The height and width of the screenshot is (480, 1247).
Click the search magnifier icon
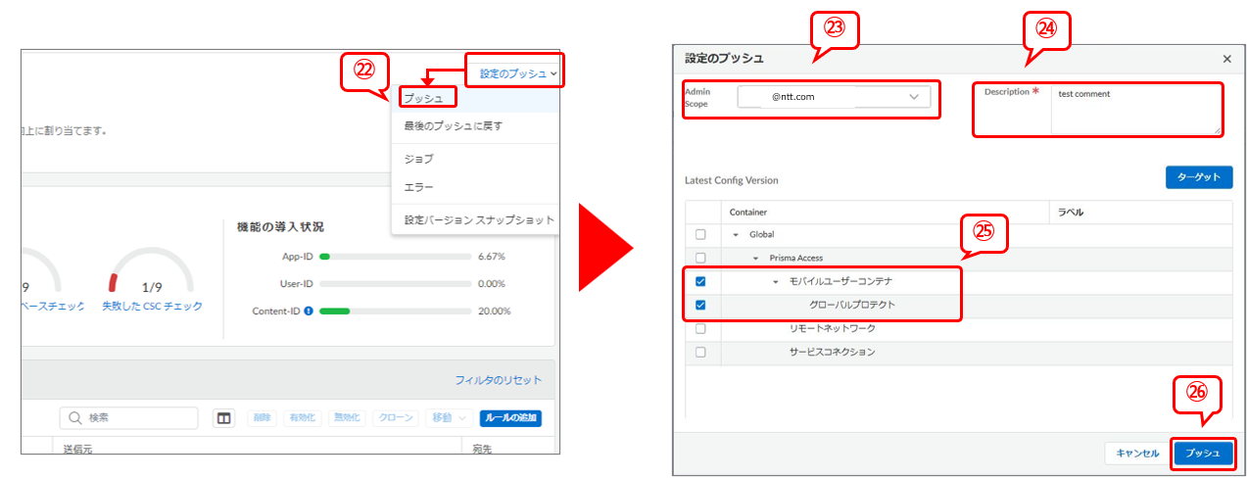[x=74, y=418]
